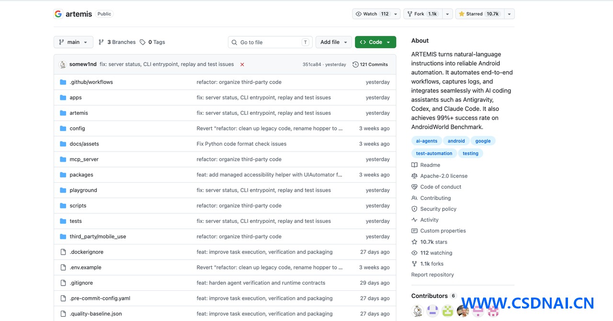Expand the Fork options dropdown arrow
The width and height of the screenshot is (613, 321).
(x=447, y=14)
